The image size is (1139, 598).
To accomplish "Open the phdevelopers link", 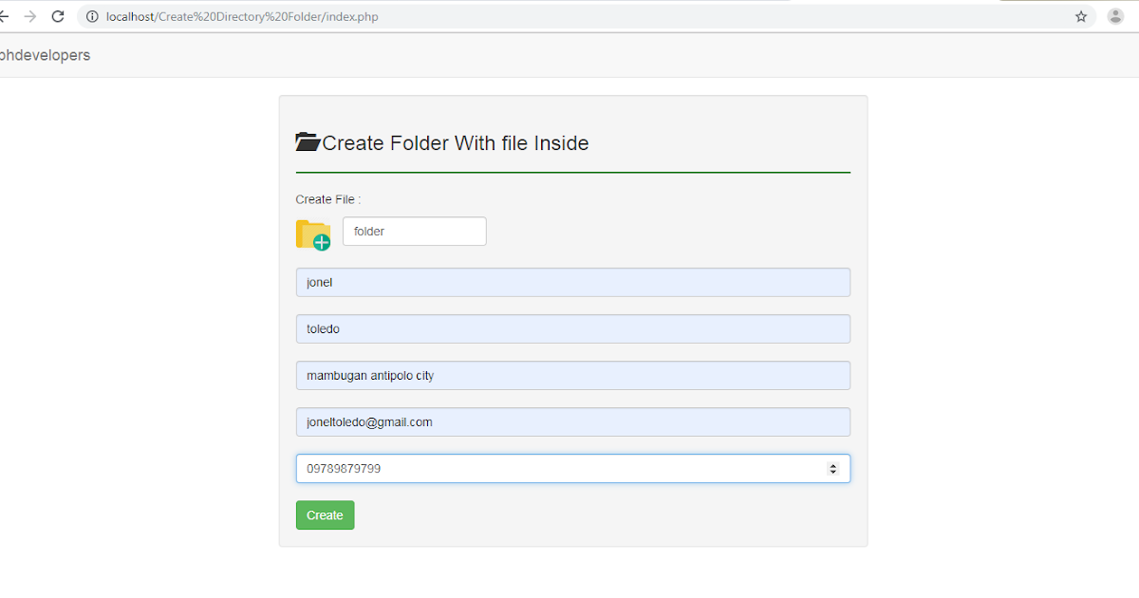I will [x=45, y=55].
